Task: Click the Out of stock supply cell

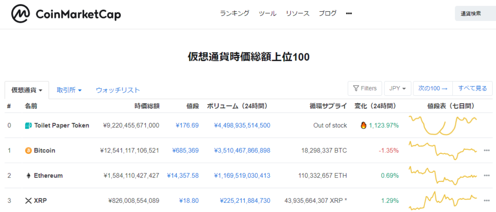Action: click(x=330, y=125)
